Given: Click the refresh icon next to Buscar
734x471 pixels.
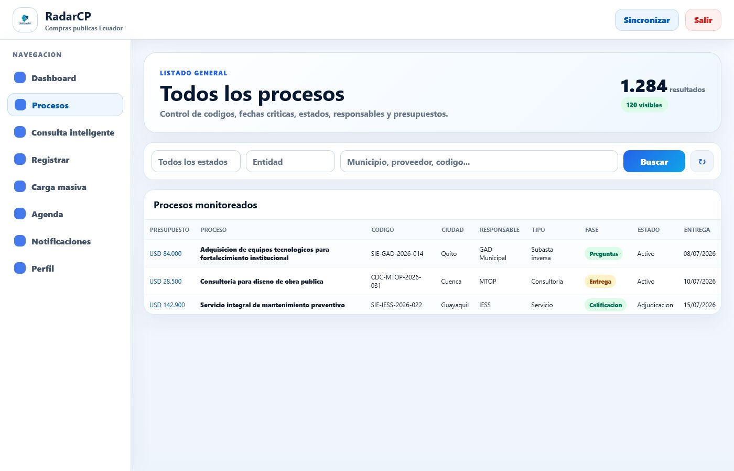Looking at the screenshot, I should (x=702, y=161).
